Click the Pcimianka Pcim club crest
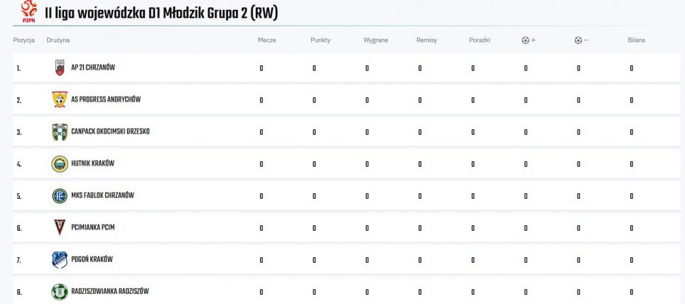This screenshot has width=685, height=304. 60,228
